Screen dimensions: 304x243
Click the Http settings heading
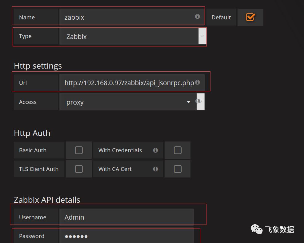pos(38,66)
